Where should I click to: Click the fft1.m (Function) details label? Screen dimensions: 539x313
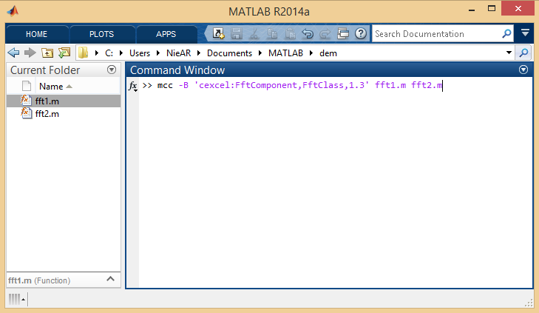pos(39,280)
